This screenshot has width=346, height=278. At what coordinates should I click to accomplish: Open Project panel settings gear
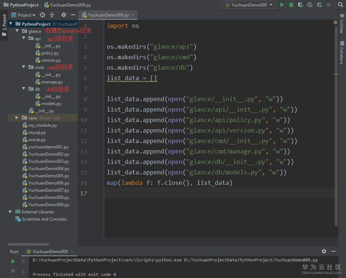pos(64,15)
